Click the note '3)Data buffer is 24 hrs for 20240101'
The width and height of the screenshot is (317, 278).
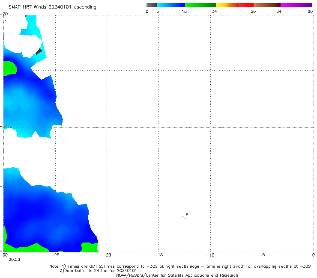[x=98, y=271]
